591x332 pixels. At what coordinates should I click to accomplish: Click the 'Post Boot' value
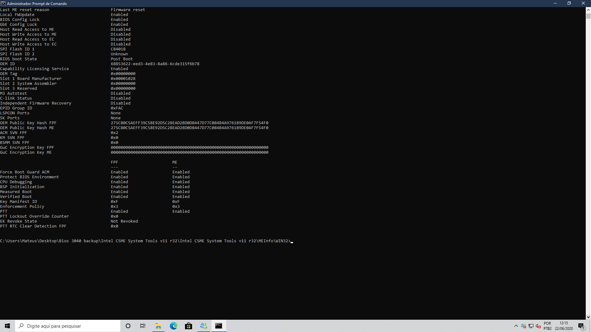click(122, 59)
